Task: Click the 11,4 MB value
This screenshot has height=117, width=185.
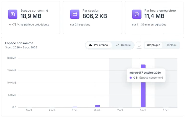Action: [x=154, y=16]
